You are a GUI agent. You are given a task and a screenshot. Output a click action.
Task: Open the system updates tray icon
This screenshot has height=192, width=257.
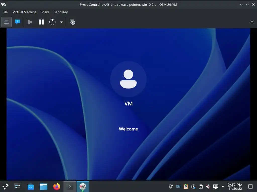(193, 186)
